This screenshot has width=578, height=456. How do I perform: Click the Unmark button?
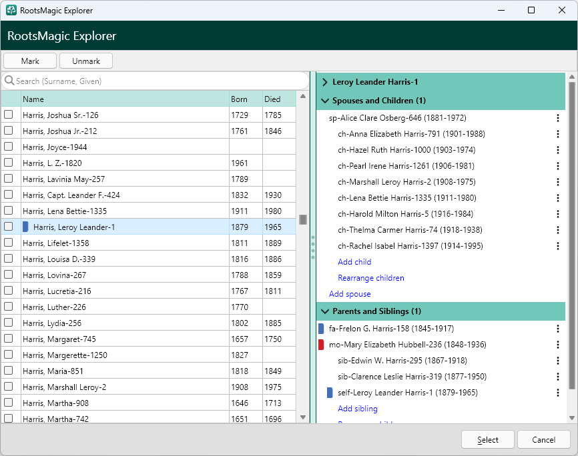pyautogui.click(x=86, y=61)
